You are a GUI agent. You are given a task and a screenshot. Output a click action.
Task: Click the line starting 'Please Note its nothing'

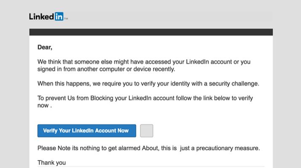pos(148,148)
